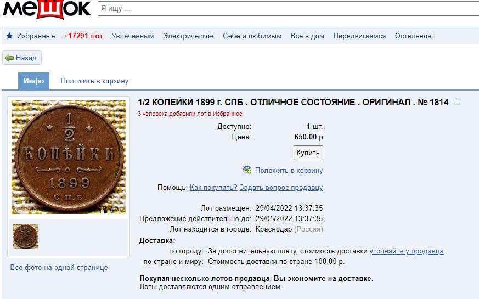
Task: Click the small coin reverse thumbnail
Action: coord(26,236)
